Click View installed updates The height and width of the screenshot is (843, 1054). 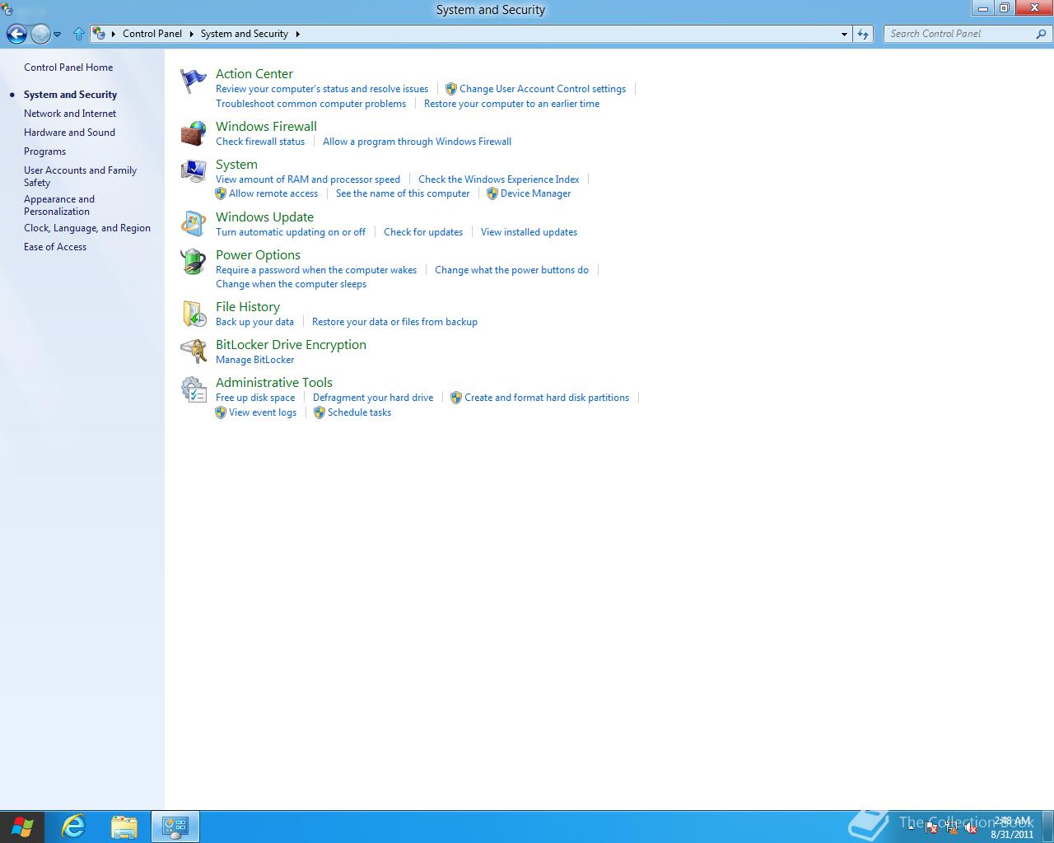click(x=529, y=232)
